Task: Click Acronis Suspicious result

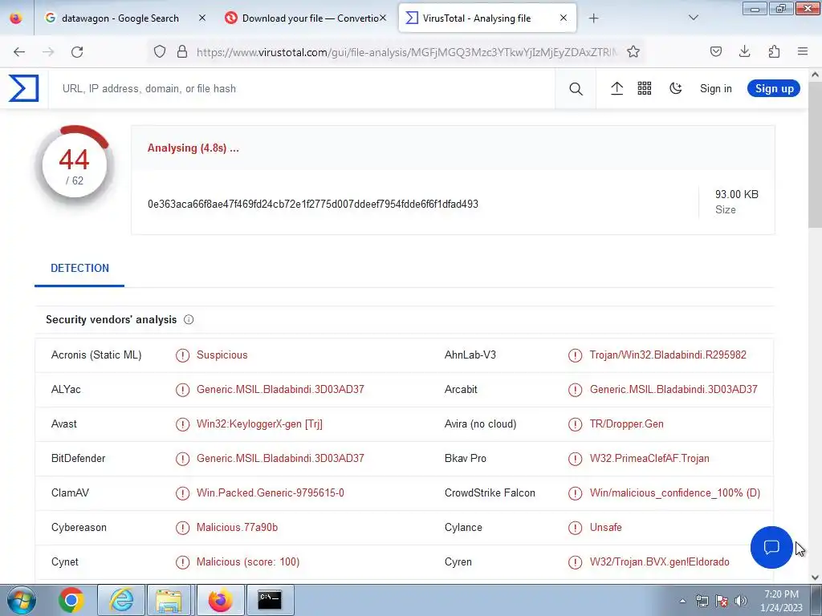Action: click(222, 355)
